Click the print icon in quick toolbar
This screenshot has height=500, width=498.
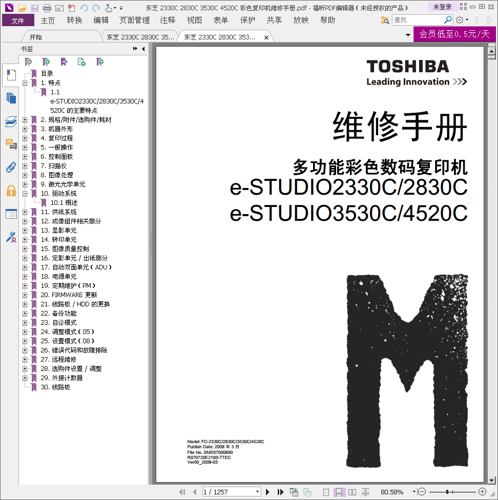click(47, 8)
